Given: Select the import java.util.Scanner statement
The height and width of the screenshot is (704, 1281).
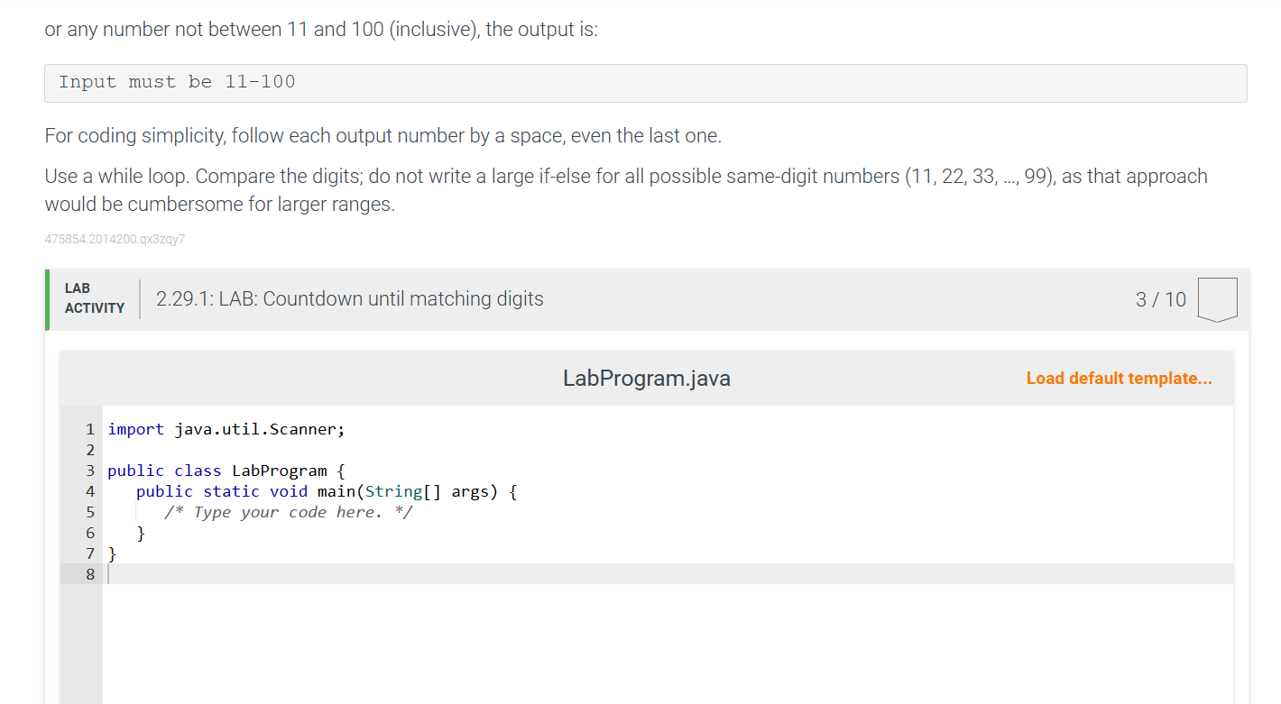Looking at the screenshot, I should (x=225, y=429).
